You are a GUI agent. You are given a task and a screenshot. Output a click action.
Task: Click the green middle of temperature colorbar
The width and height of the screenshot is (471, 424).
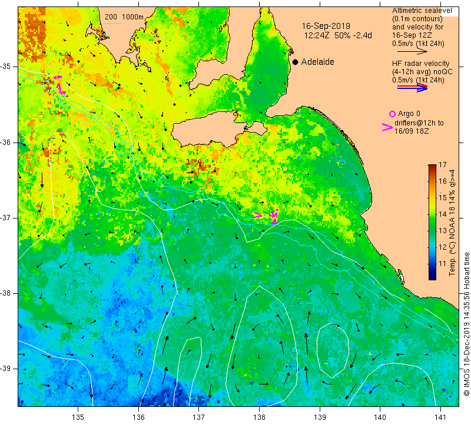pos(432,223)
